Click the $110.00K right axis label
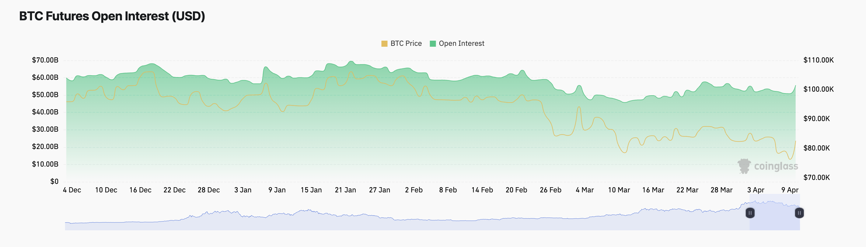The width and height of the screenshot is (866, 247). [x=818, y=60]
